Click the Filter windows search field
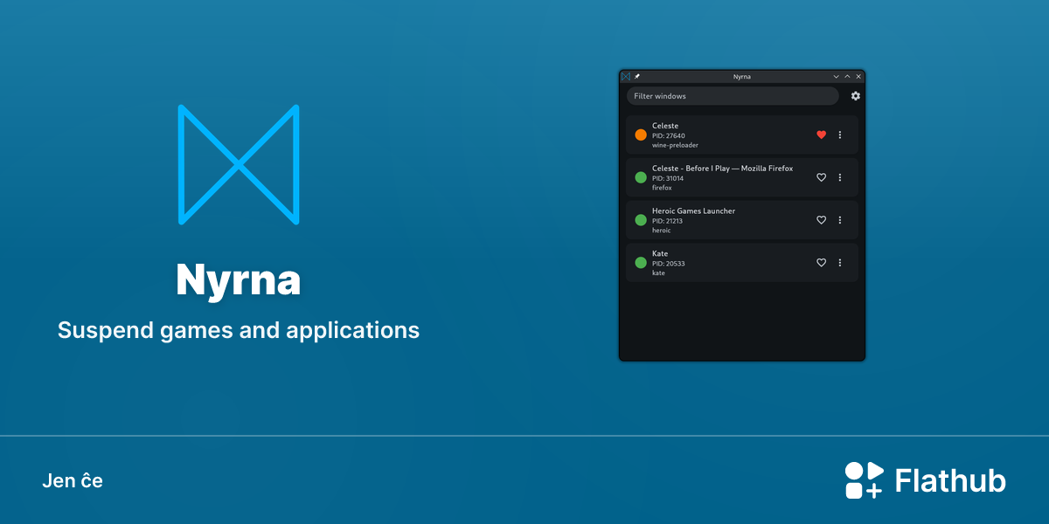The width and height of the screenshot is (1049, 524). click(733, 96)
